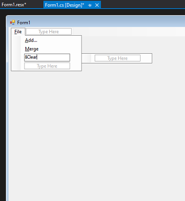Viewport: 185px width, 201px height.
Task: Select the Form1.cs [Design] tab
Action: pyautogui.click(x=64, y=5)
